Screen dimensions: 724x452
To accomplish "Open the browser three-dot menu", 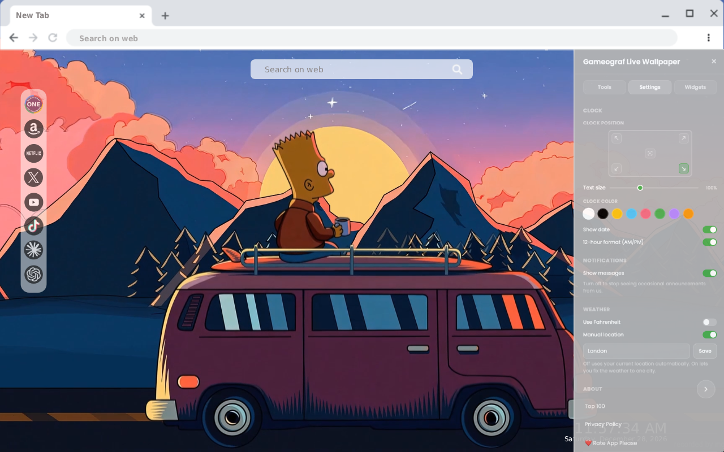I will click(x=708, y=38).
